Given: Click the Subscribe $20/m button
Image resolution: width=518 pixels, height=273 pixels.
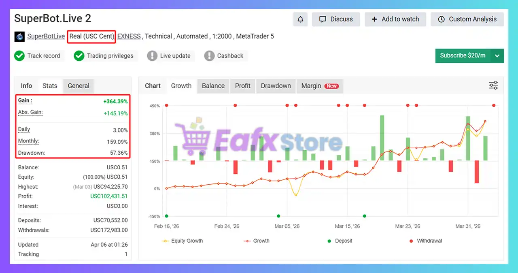Looking at the screenshot, I should pos(463,56).
